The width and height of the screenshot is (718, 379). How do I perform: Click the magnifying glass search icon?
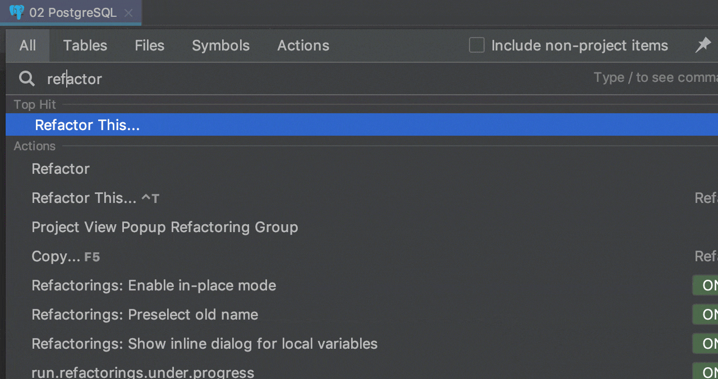[x=27, y=78]
